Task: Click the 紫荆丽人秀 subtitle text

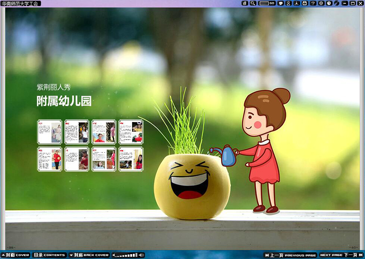Action: click(x=54, y=87)
